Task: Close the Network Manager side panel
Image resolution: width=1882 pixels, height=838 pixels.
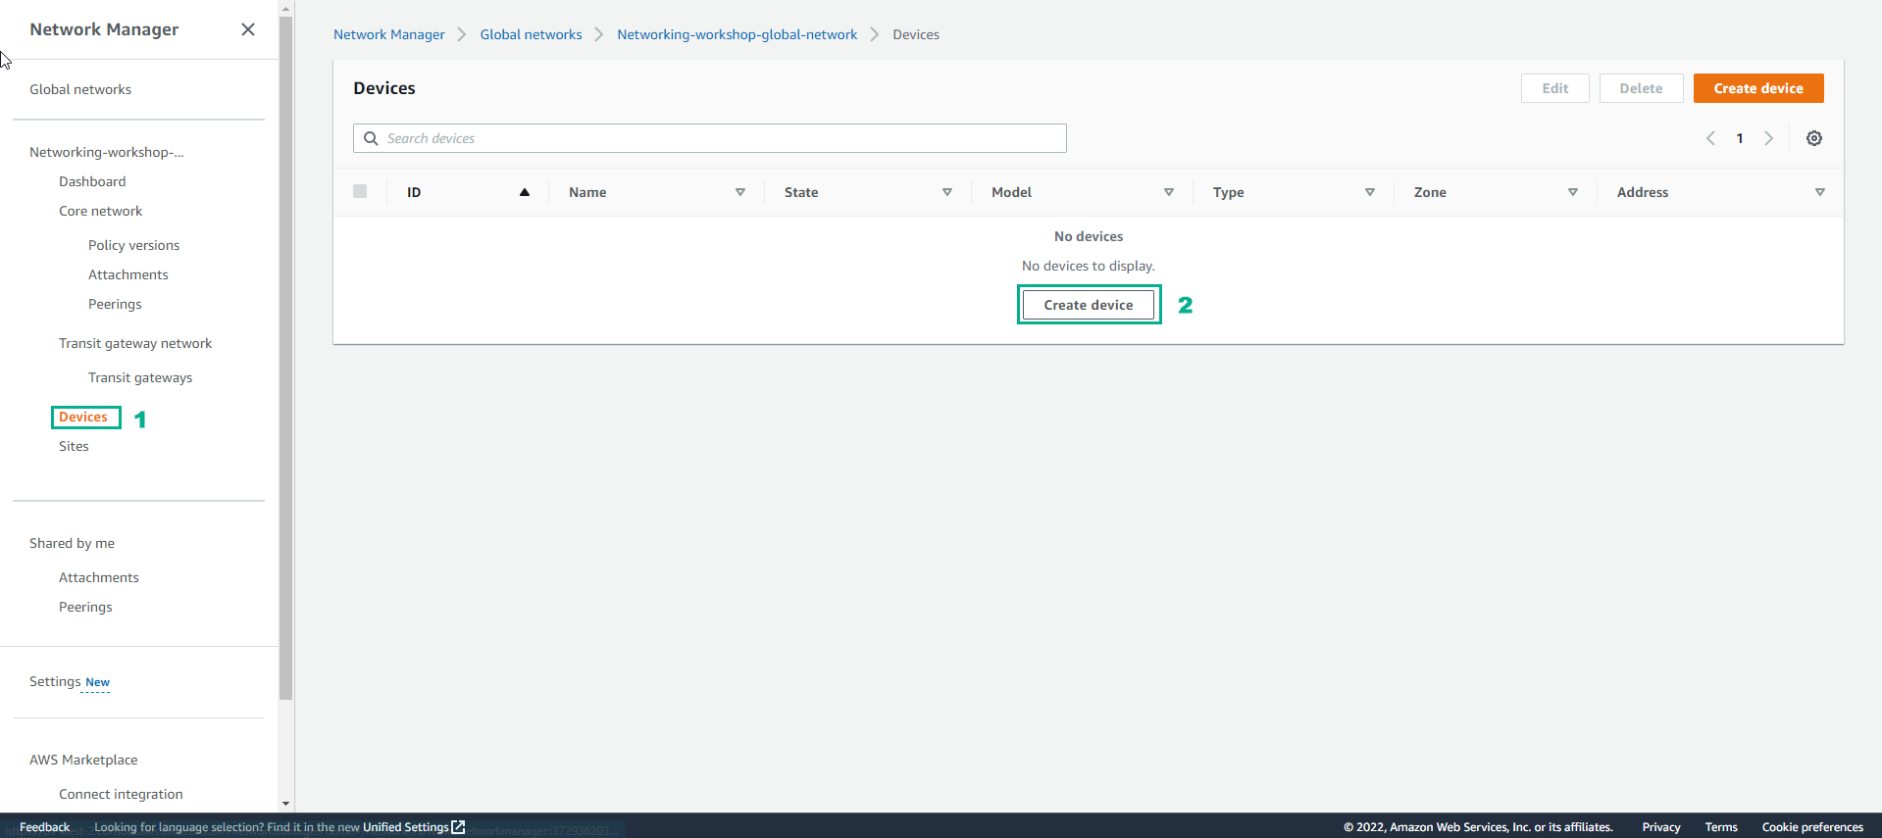Action: 248,29
